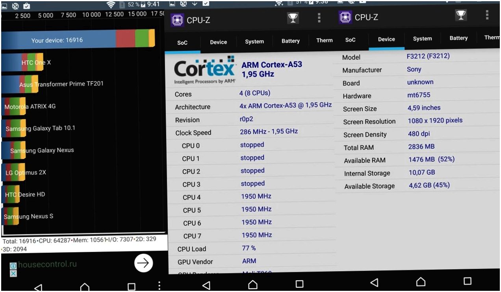Tap the Available RAM value '1476 MB (52%)'
Image resolution: width=501 pixels, height=292 pixels.
tap(432, 159)
